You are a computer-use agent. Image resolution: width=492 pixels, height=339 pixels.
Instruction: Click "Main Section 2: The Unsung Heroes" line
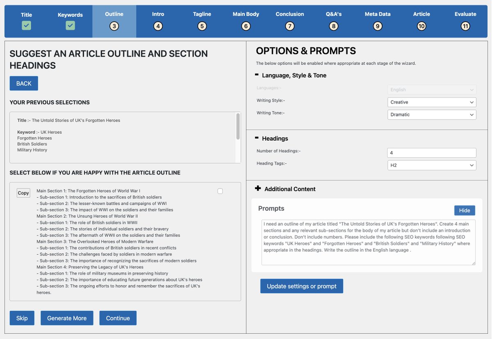coord(87,216)
